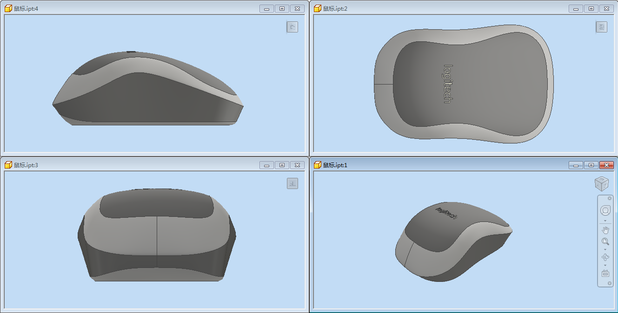Minimize the 鼠标.ipt:1 window
Screen dimensions: 618x313
click(576, 165)
